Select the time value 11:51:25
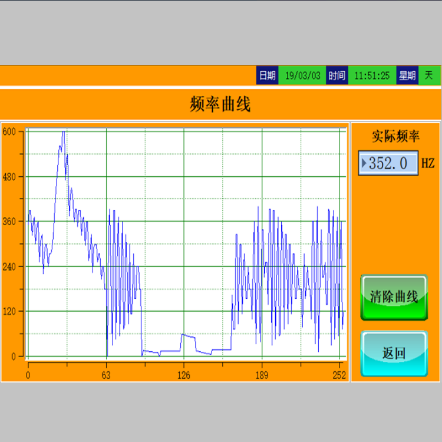 coord(372,75)
